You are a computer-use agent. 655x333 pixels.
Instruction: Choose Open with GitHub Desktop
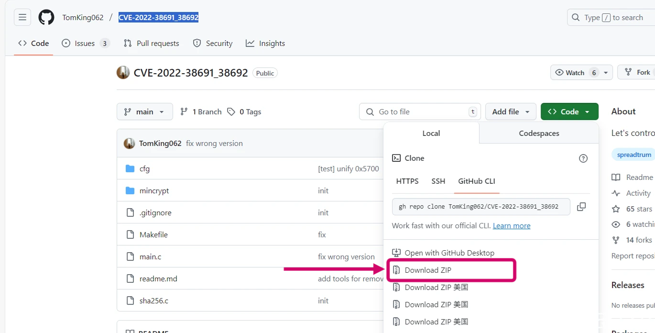pos(443,253)
